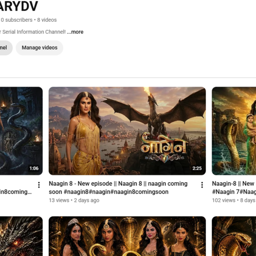Screen dimensions: 256x256
Task: Click '13 views • 2 days ago' text
Action: 74,201
